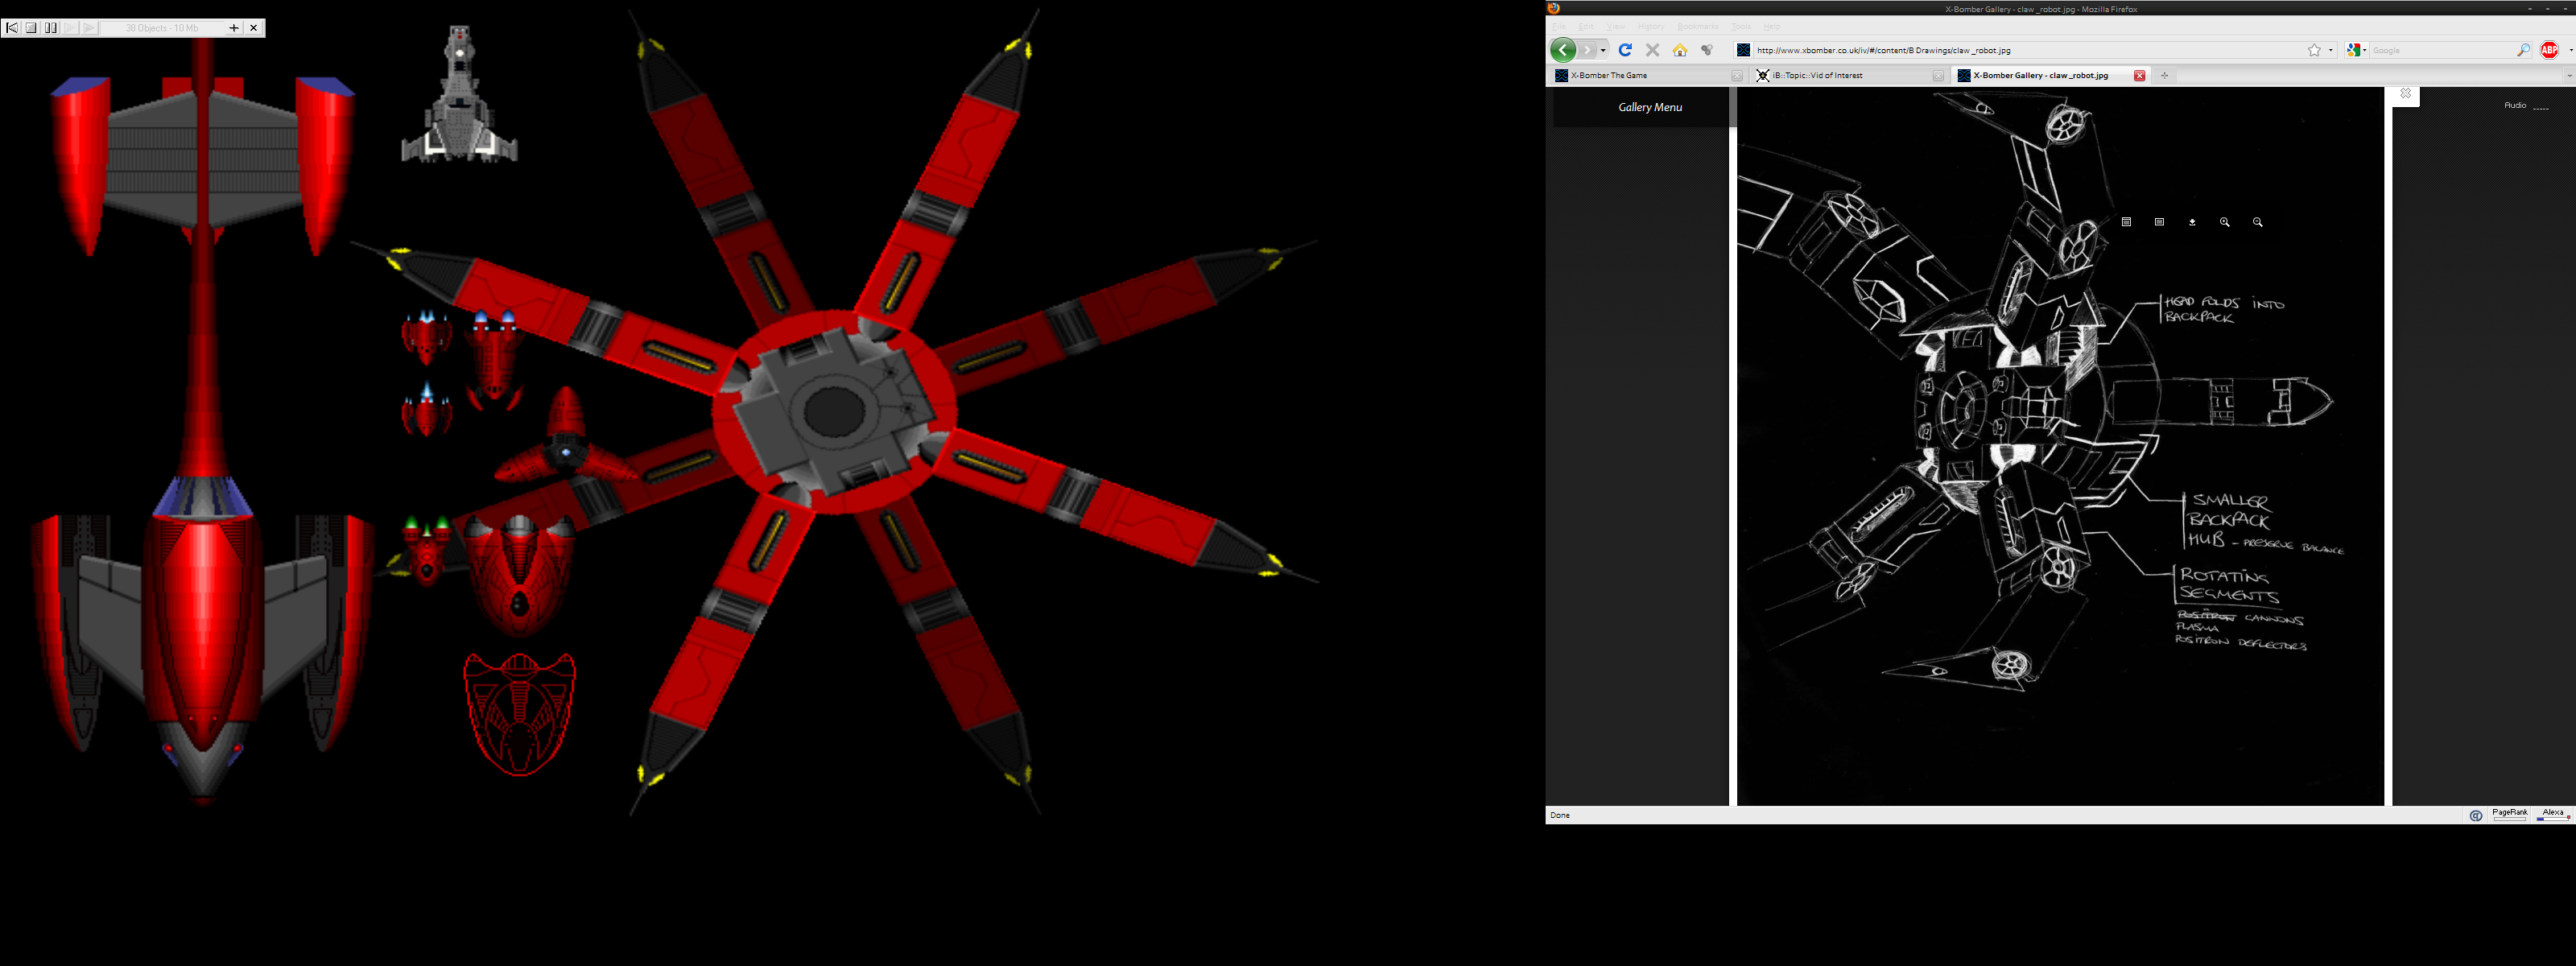Close the 'iB::Topic::Vid of Interest' tab

pyautogui.click(x=1938, y=75)
